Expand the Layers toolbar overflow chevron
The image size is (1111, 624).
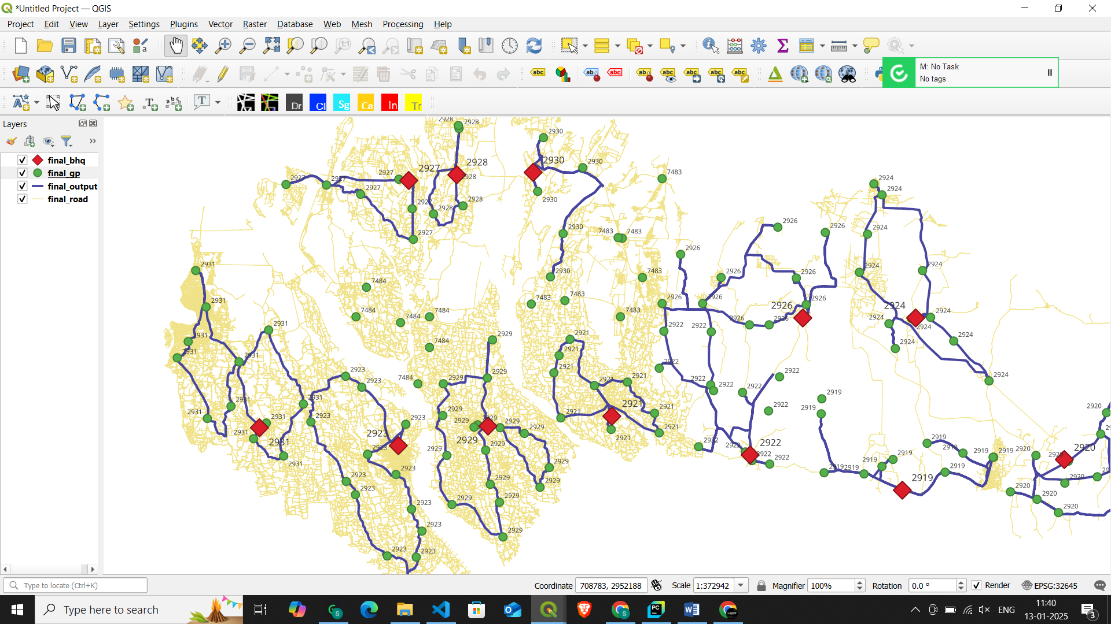click(93, 141)
